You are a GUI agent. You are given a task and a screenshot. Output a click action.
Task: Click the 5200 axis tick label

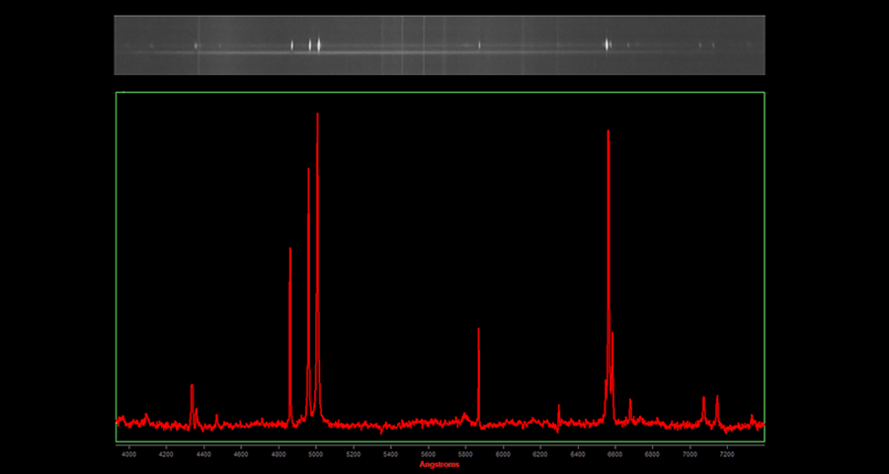point(353,454)
